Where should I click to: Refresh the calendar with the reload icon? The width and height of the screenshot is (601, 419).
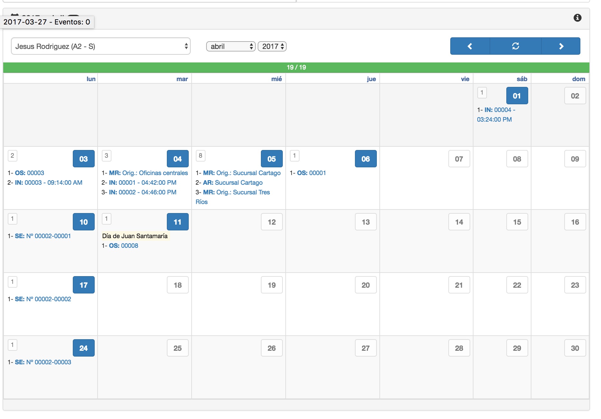pos(515,46)
